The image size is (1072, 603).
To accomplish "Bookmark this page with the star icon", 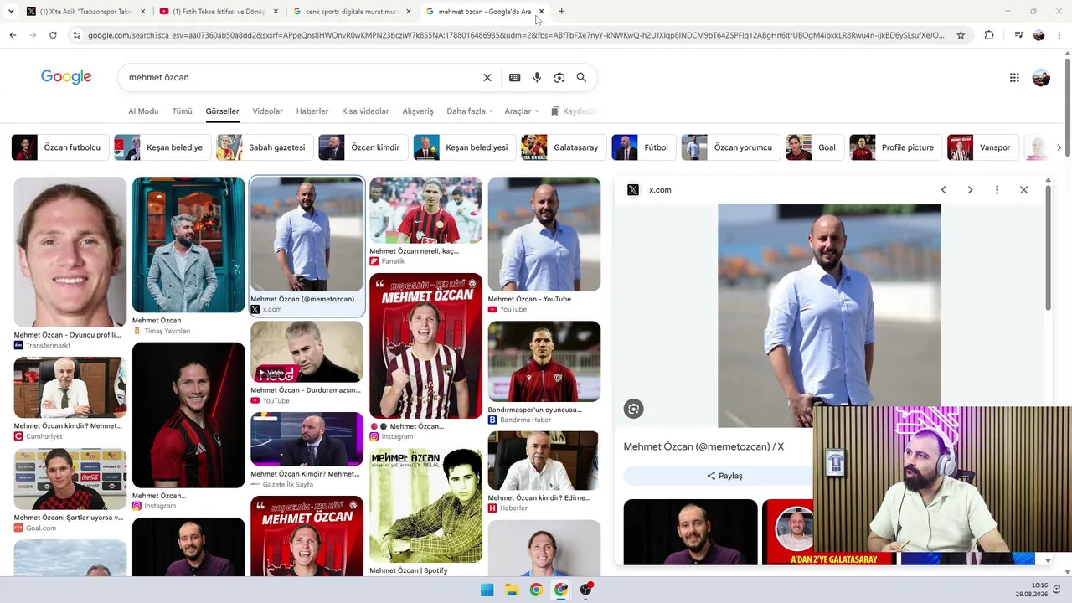I will point(961,35).
